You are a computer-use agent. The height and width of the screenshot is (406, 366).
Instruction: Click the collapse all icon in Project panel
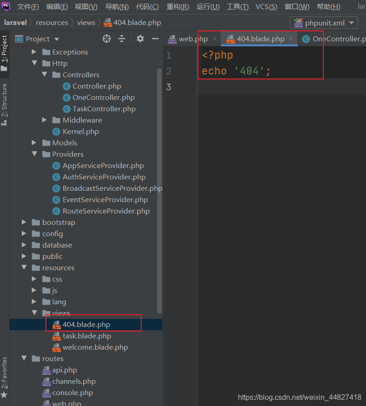coord(122,39)
